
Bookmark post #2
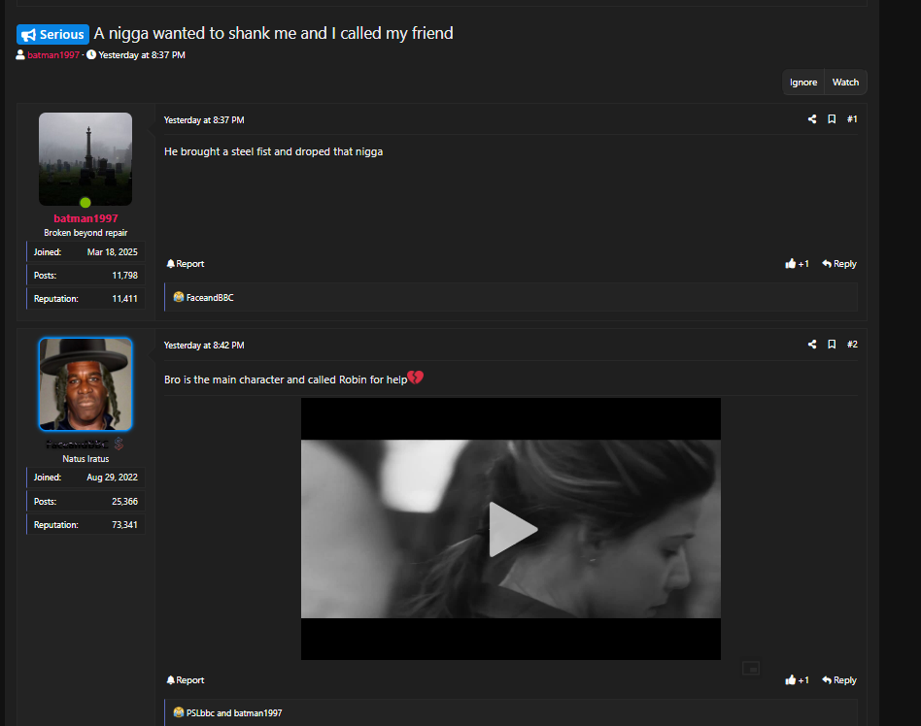coord(832,344)
